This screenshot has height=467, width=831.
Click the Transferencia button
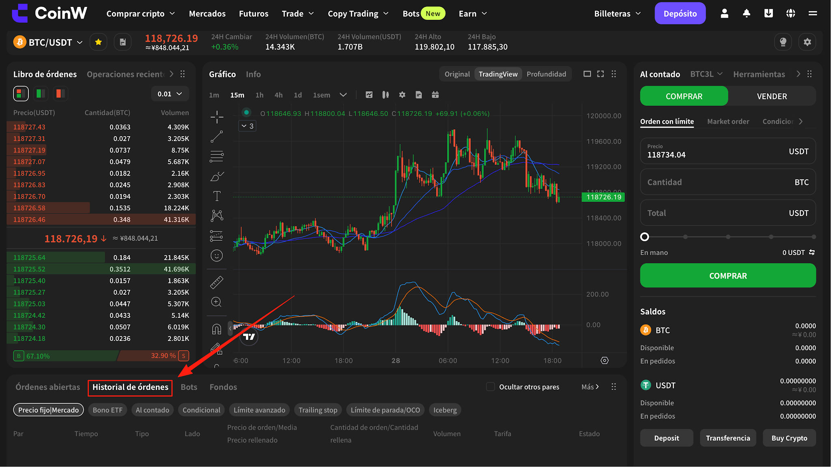click(728, 438)
